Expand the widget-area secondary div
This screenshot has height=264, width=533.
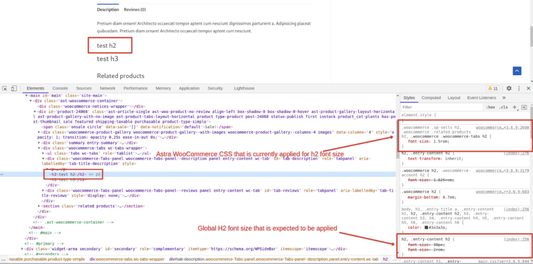pos(22,249)
